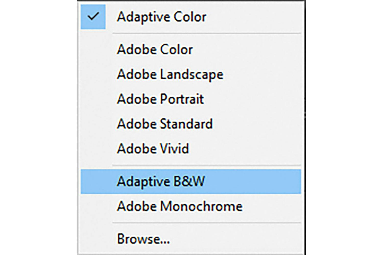This screenshot has height=255, width=383.
Task: Click the Adobe Landscape menu entry
Action: coord(170,74)
